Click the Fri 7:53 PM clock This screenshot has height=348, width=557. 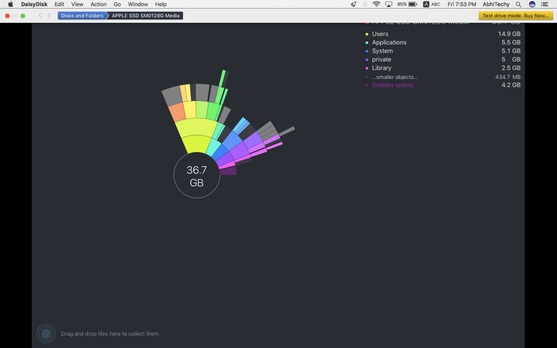tap(462, 4)
